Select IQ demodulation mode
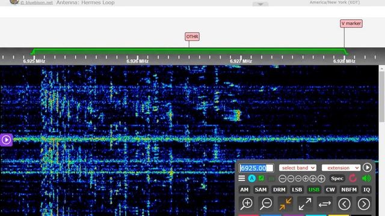Screen dimensions: 385x216 pos(366,190)
